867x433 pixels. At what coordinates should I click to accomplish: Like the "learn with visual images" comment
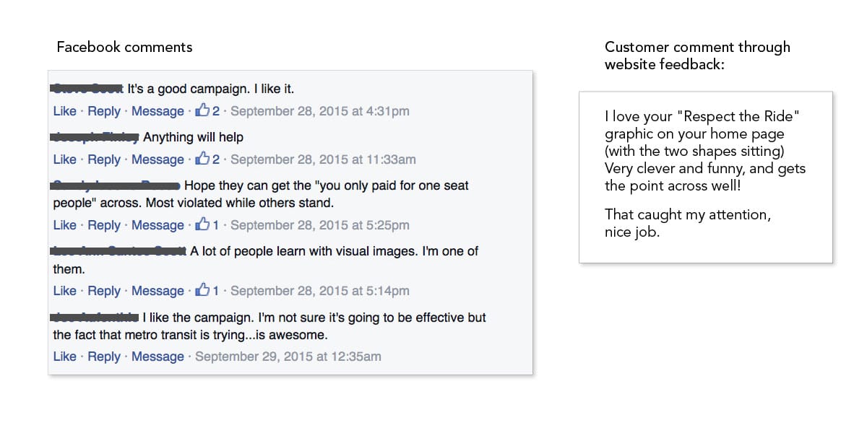click(64, 291)
